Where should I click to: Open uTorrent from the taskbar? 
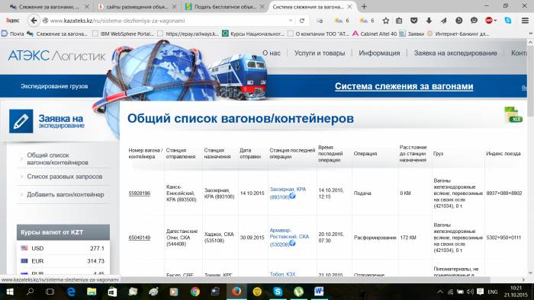(298, 292)
